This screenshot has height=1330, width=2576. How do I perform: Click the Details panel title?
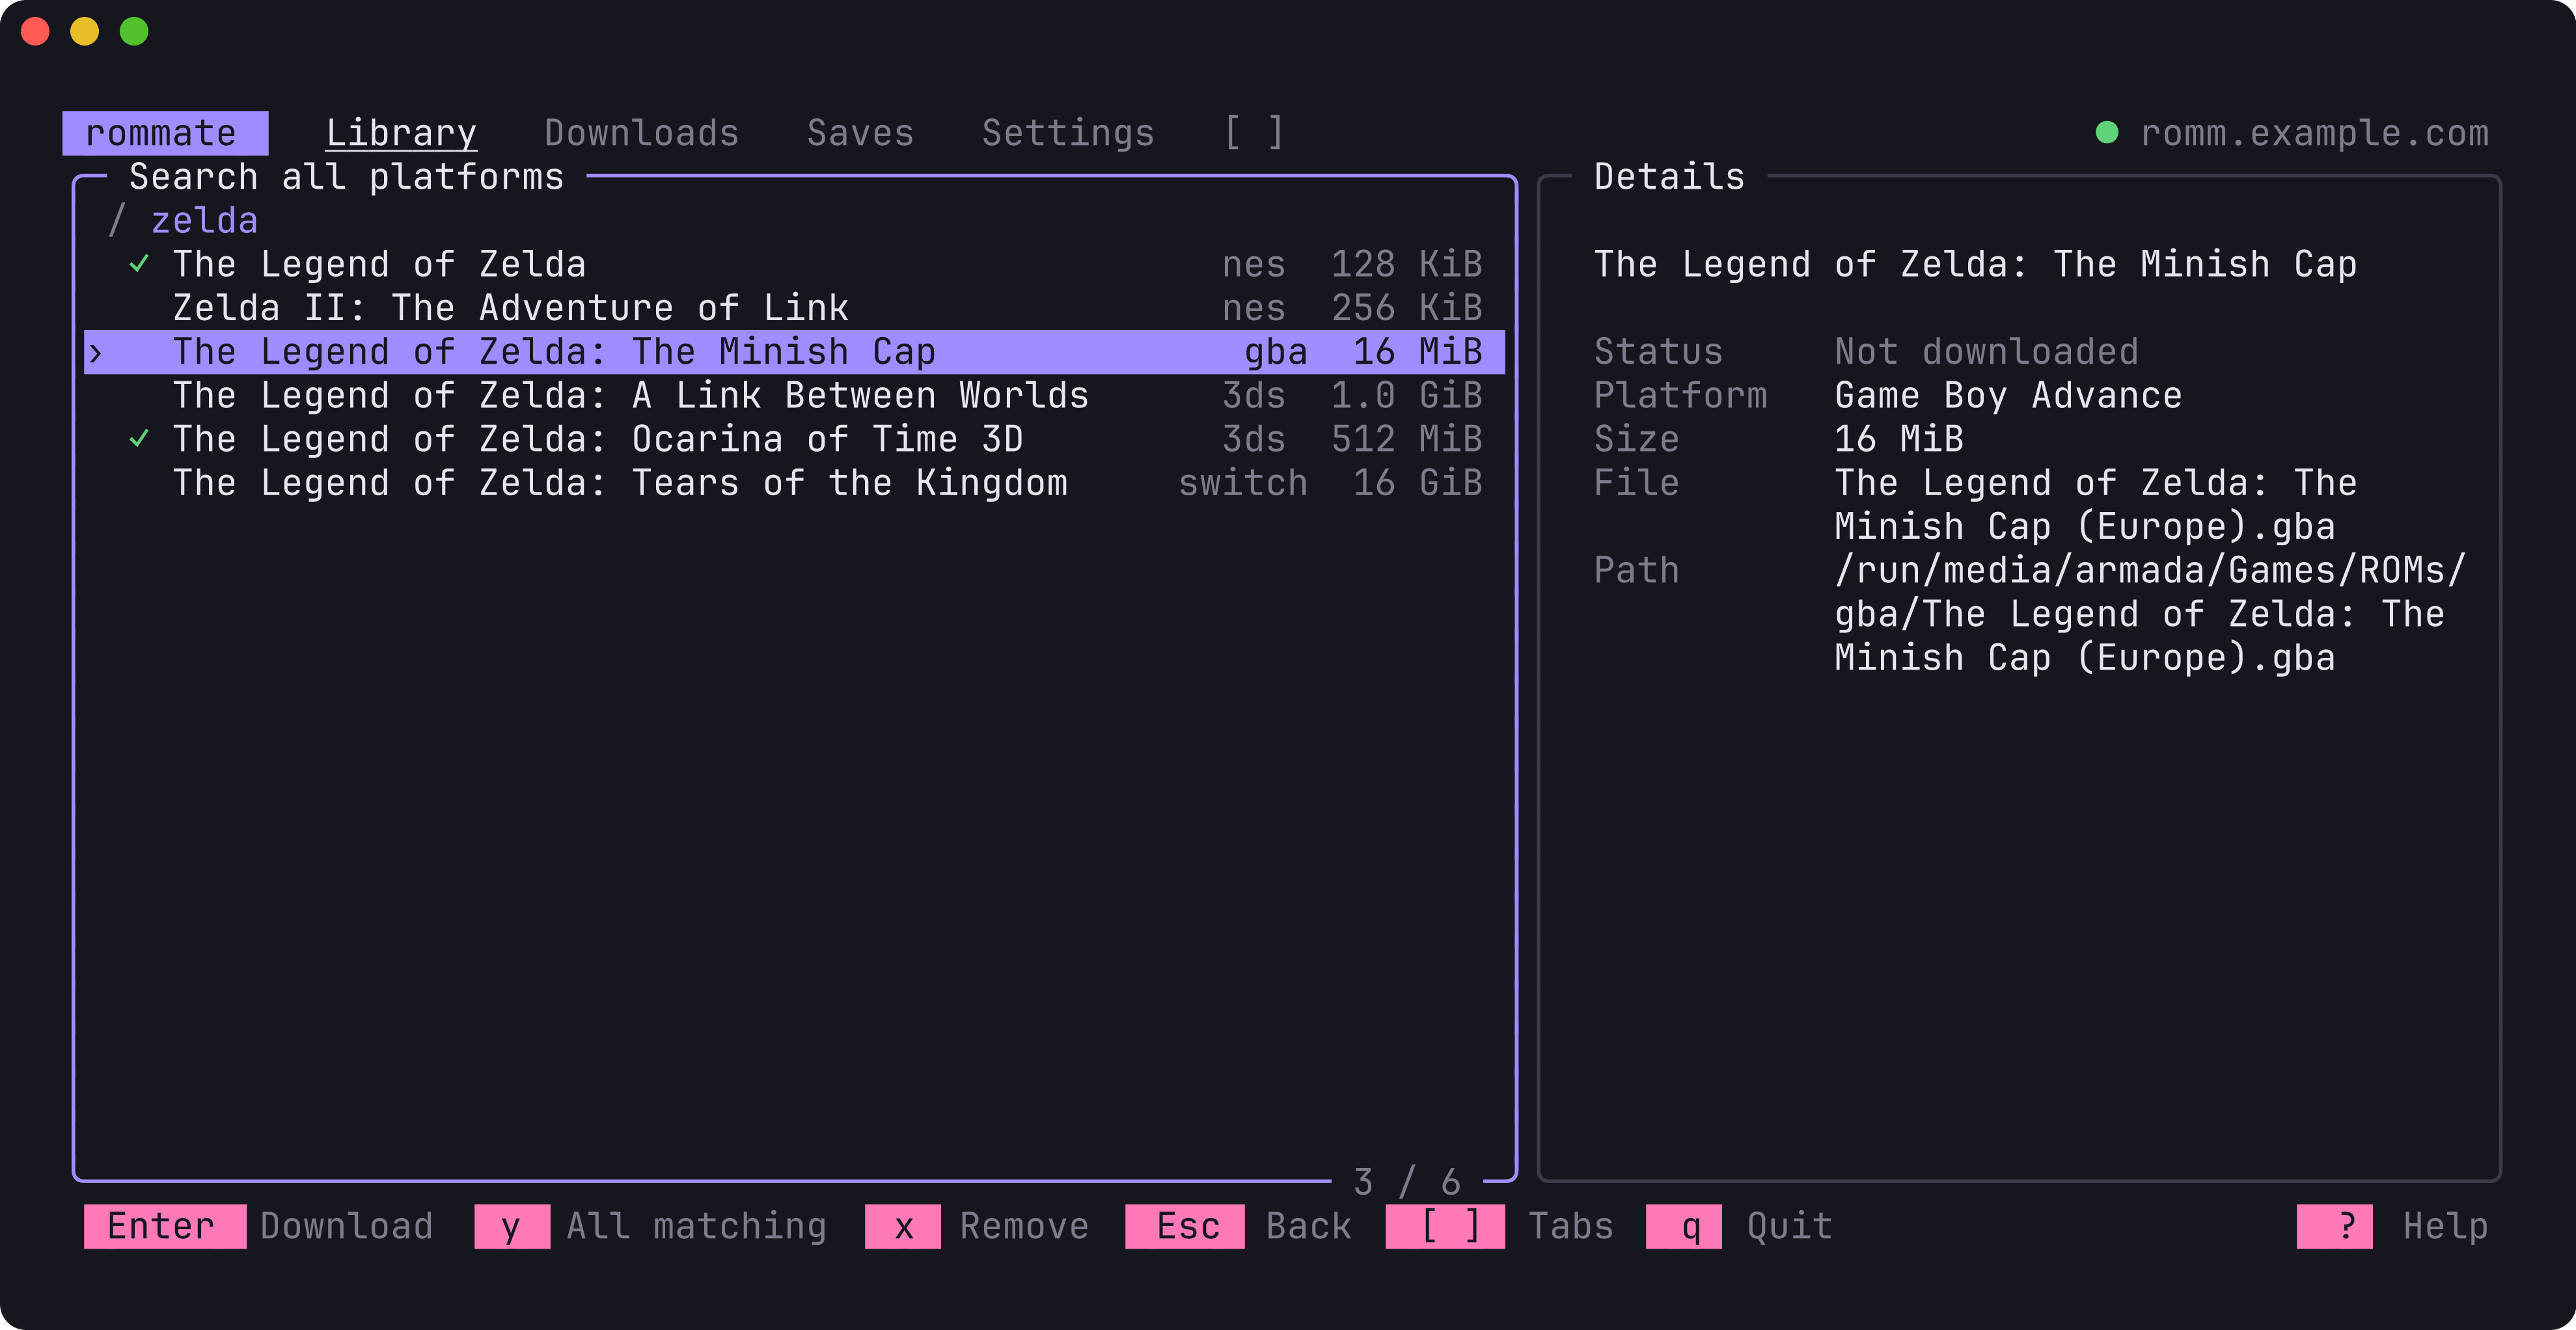(x=1669, y=177)
